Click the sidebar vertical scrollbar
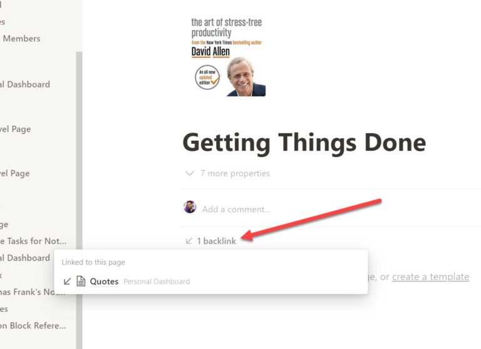 79,200
